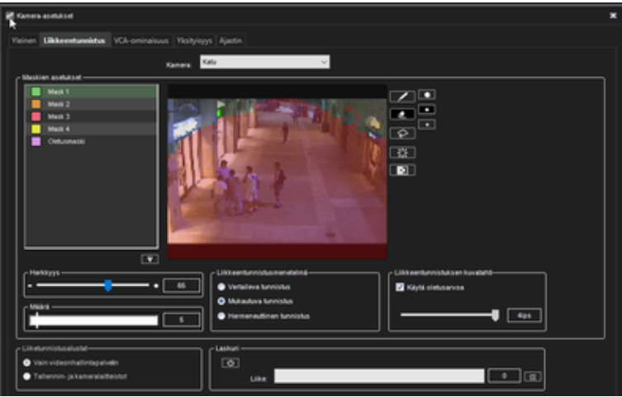Select the pen drawing tool

402,96
